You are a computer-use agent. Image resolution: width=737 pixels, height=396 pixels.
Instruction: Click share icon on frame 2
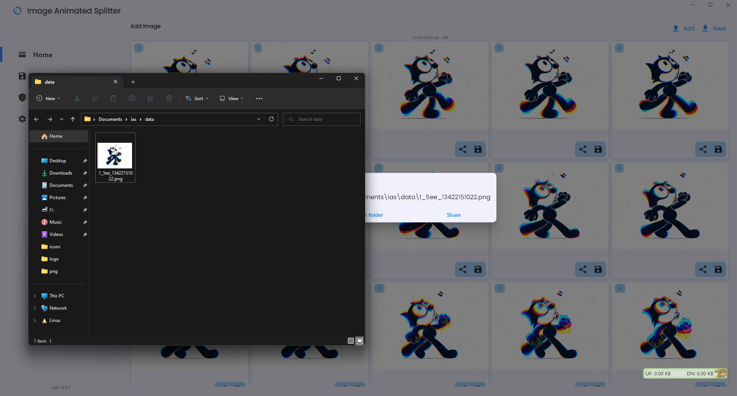[463, 149]
